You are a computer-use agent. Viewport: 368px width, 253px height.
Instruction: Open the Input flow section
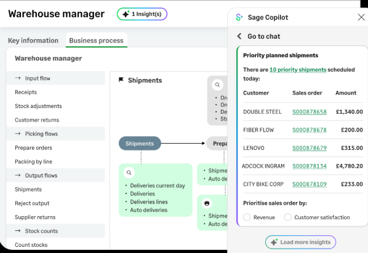coord(55,78)
